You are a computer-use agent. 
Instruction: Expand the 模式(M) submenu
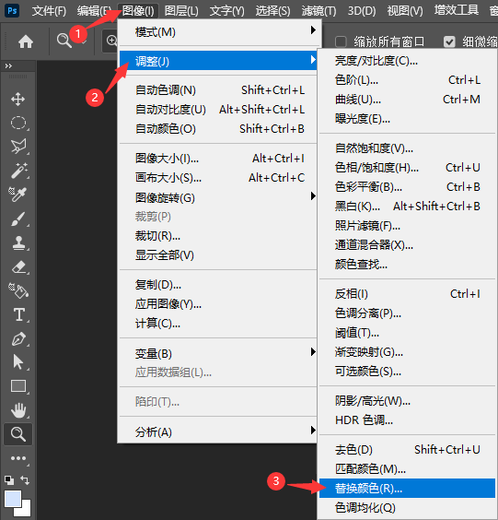tap(218, 32)
